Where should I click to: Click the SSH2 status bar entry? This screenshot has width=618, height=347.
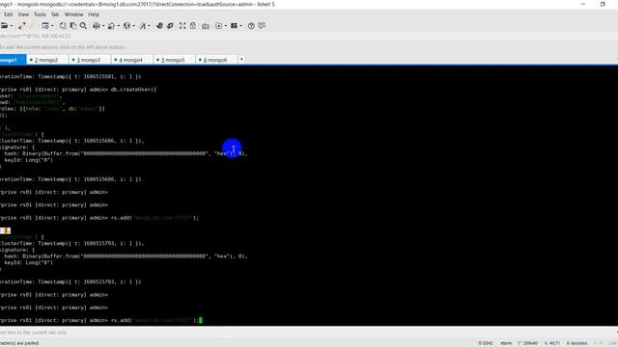point(486,343)
